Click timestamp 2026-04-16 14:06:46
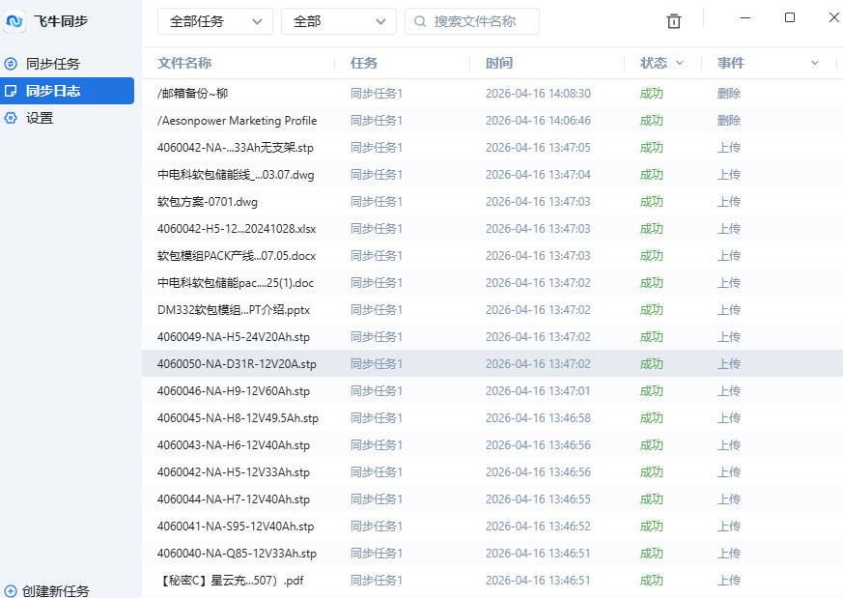 [538, 121]
